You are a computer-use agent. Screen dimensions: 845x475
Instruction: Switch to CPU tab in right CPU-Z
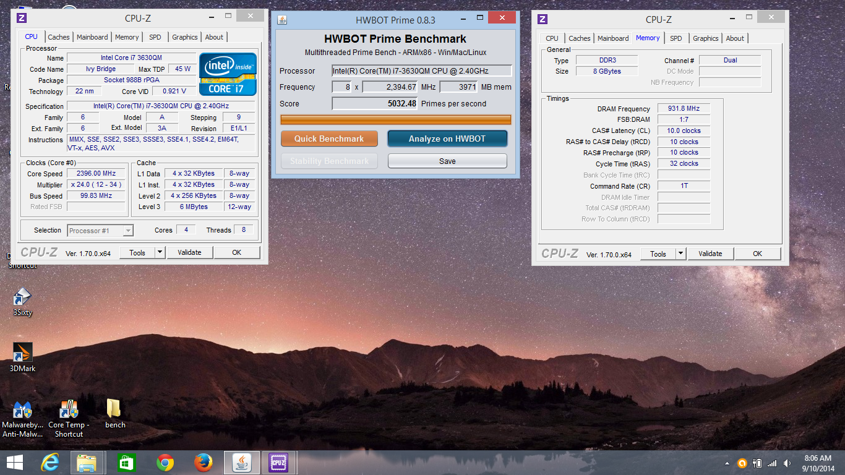[x=552, y=38]
